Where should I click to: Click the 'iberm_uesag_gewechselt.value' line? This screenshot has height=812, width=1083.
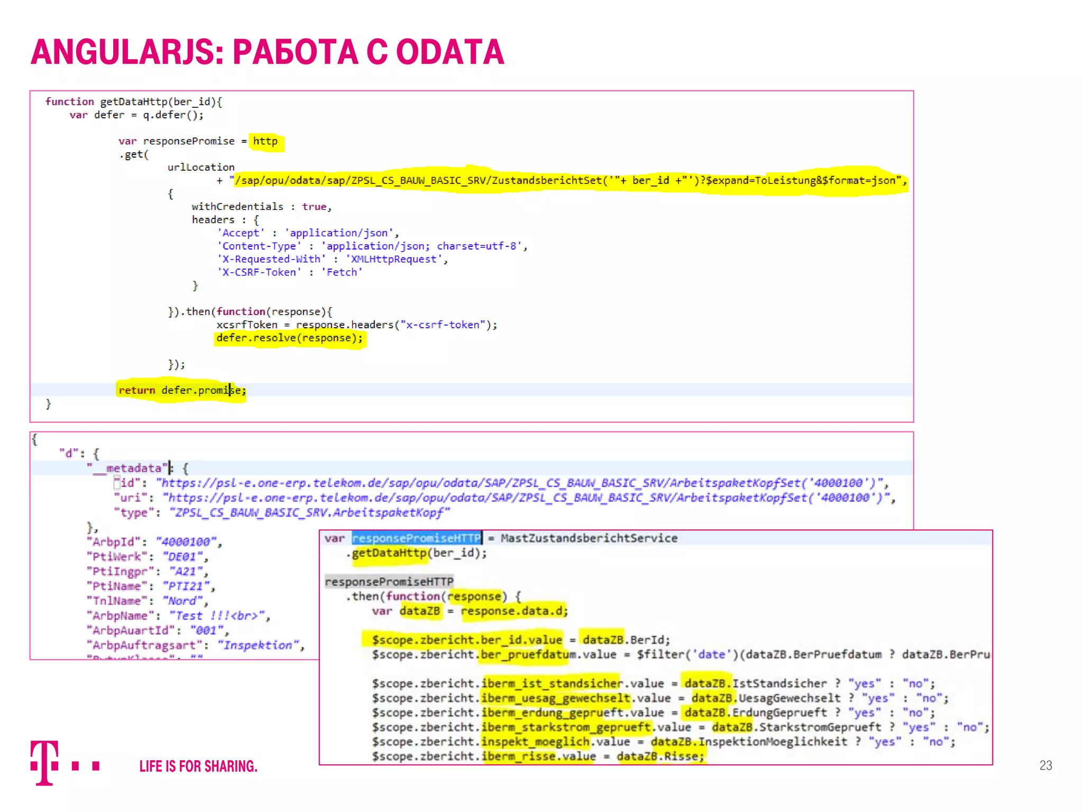(x=660, y=698)
